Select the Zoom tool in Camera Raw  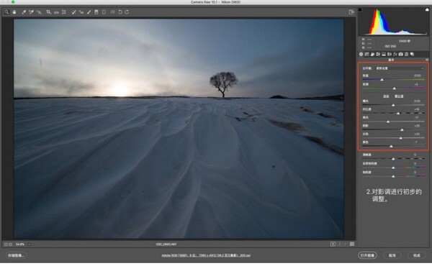coord(6,12)
